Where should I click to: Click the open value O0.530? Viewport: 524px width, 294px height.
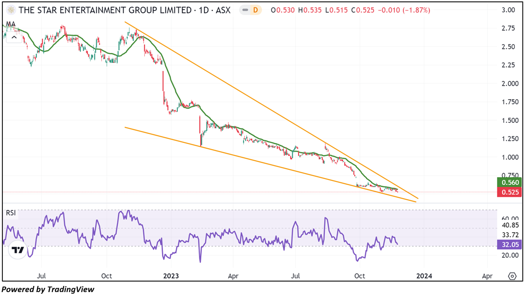coord(283,11)
